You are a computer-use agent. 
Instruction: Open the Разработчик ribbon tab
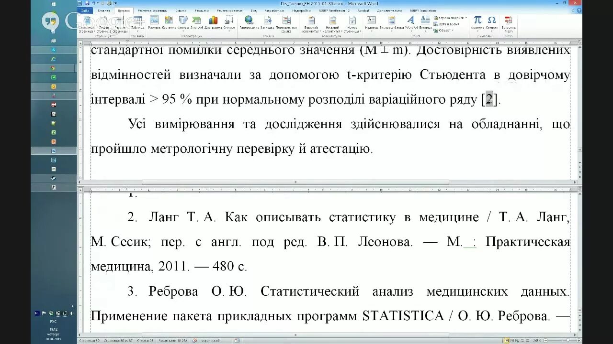point(274,10)
